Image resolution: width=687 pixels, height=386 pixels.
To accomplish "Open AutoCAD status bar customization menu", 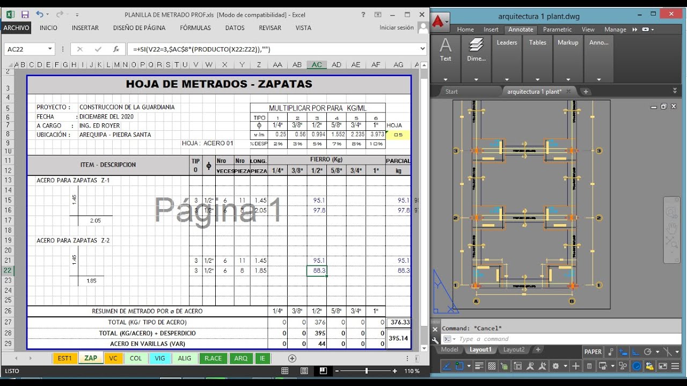I will click(675, 366).
